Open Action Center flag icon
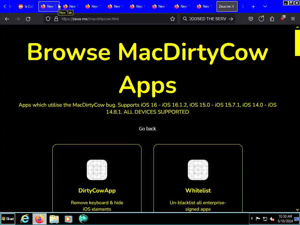 pos(258,219)
